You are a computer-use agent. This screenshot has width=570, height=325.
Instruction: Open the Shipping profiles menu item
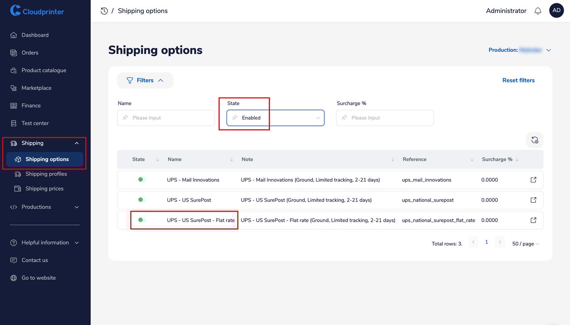[46, 174]
